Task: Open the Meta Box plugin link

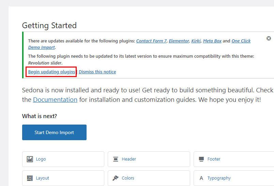Action: pyautogui.click(x=212, y=41)
